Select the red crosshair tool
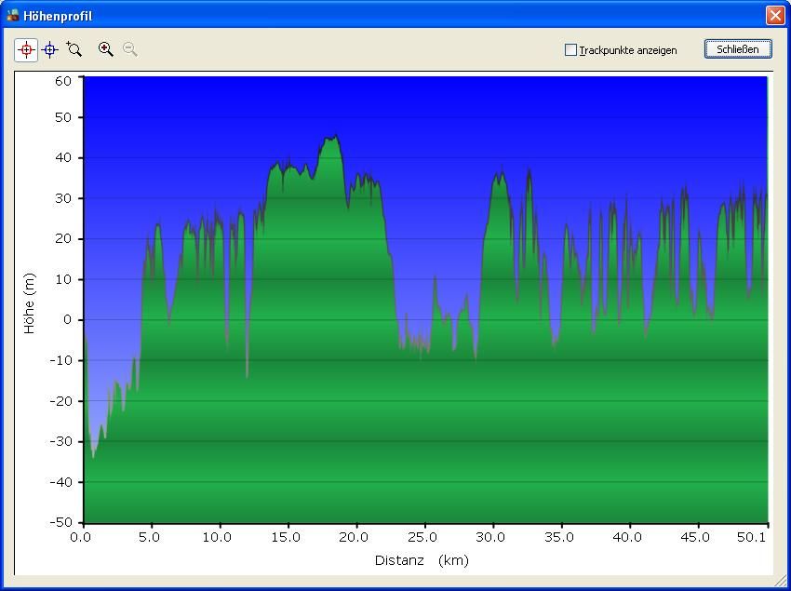791x591 pixels. click(x=26, y=50)
